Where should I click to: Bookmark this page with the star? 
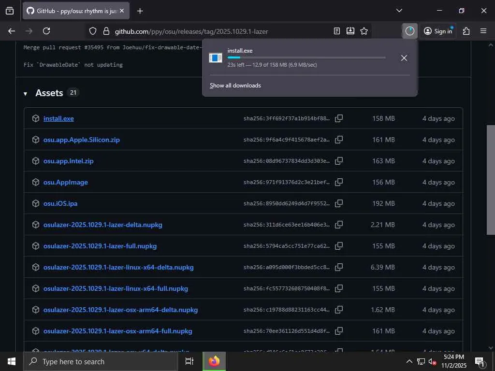pyautogui.click(x=364, y=31)
